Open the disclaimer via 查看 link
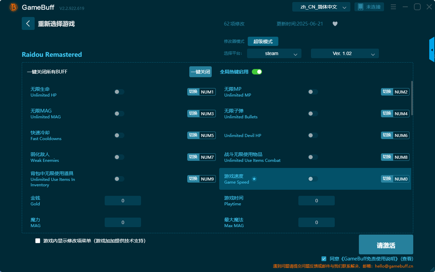Image resolution: width=435 pixels, height=272 pixels. pyautogui.click(x=406, y=258)
